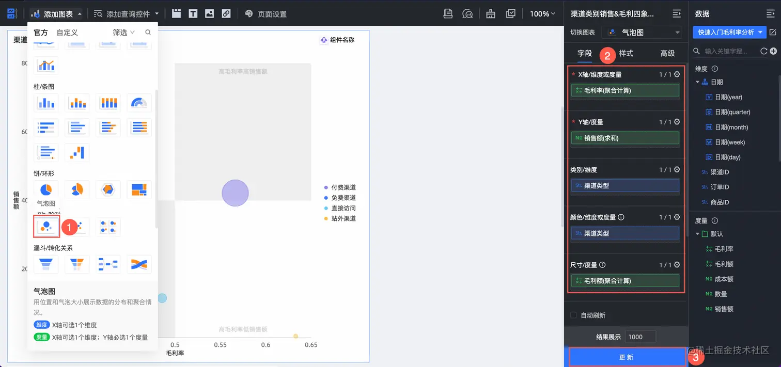Viewport: 781px width, 367px height.
Task: Select the waterfall chart icon
Action: coord(77,152)
